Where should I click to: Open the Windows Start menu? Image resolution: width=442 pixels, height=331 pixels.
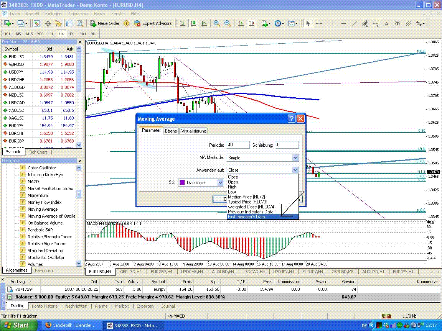pos(18,325)
